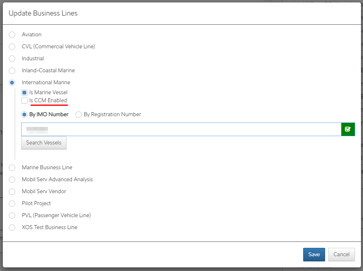Pick Inland-Coastal Marine option
The image size is (363, 271).
(x=12, y=71)
